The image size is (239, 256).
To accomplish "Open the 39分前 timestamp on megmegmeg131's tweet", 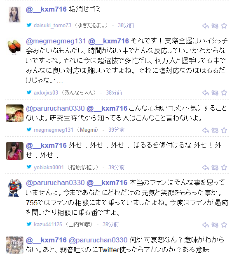I will point(116,130).
